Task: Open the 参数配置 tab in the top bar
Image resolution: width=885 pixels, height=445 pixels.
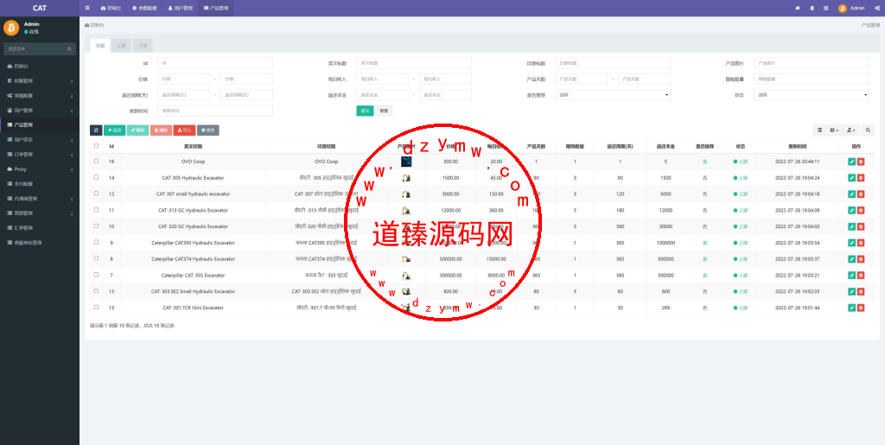Action: pos(143,8)
